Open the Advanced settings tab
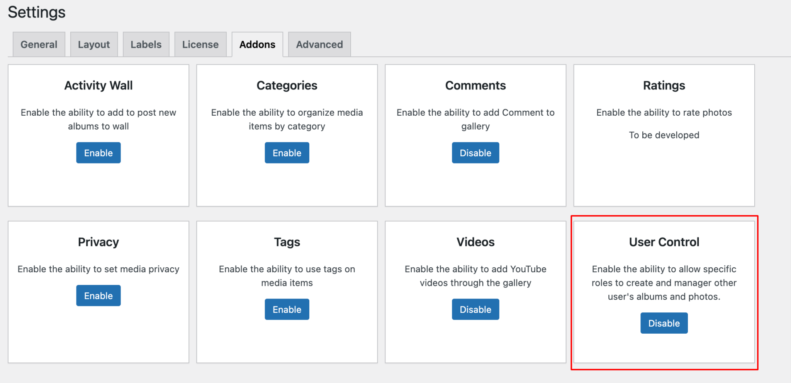 pyautogui.click(x=319, y=44)
